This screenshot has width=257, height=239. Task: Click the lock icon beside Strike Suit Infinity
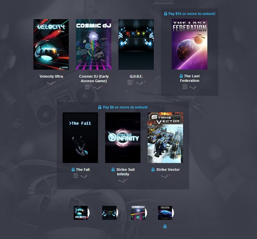tap(113, 170)
